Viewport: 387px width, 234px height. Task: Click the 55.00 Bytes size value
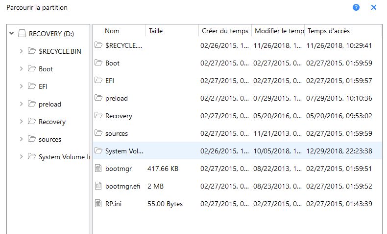165,204
